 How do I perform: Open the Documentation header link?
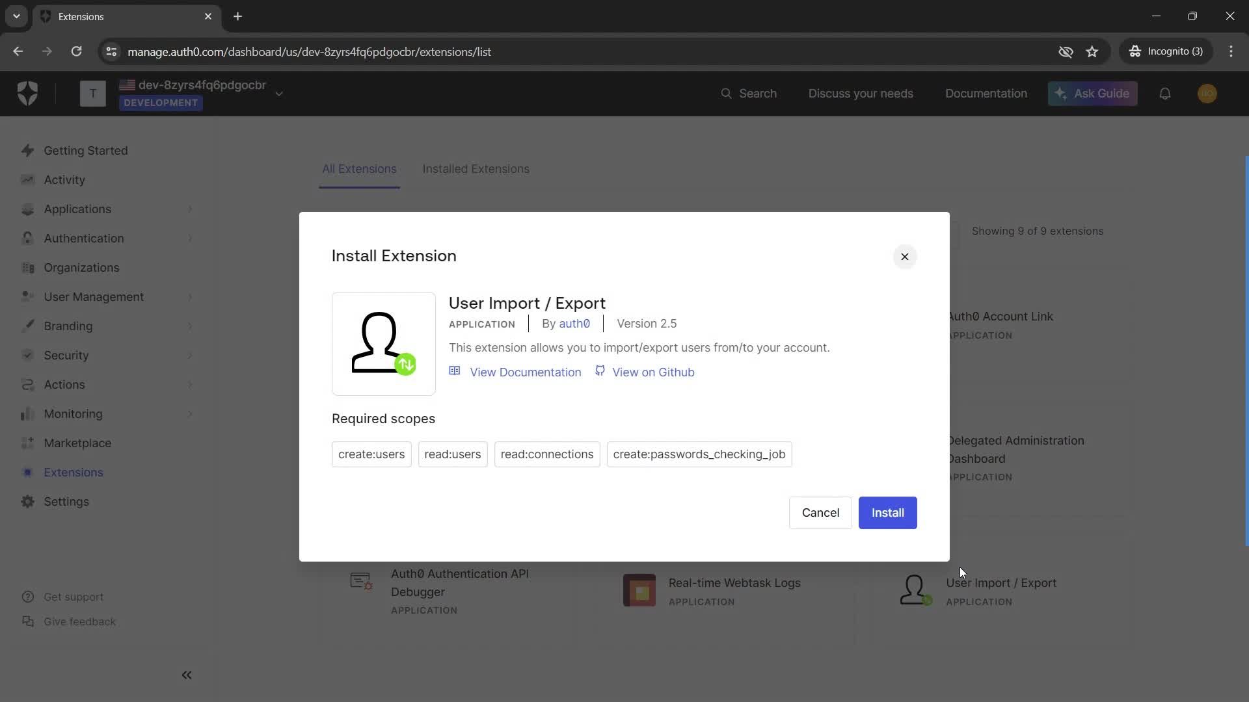(986, 94)
